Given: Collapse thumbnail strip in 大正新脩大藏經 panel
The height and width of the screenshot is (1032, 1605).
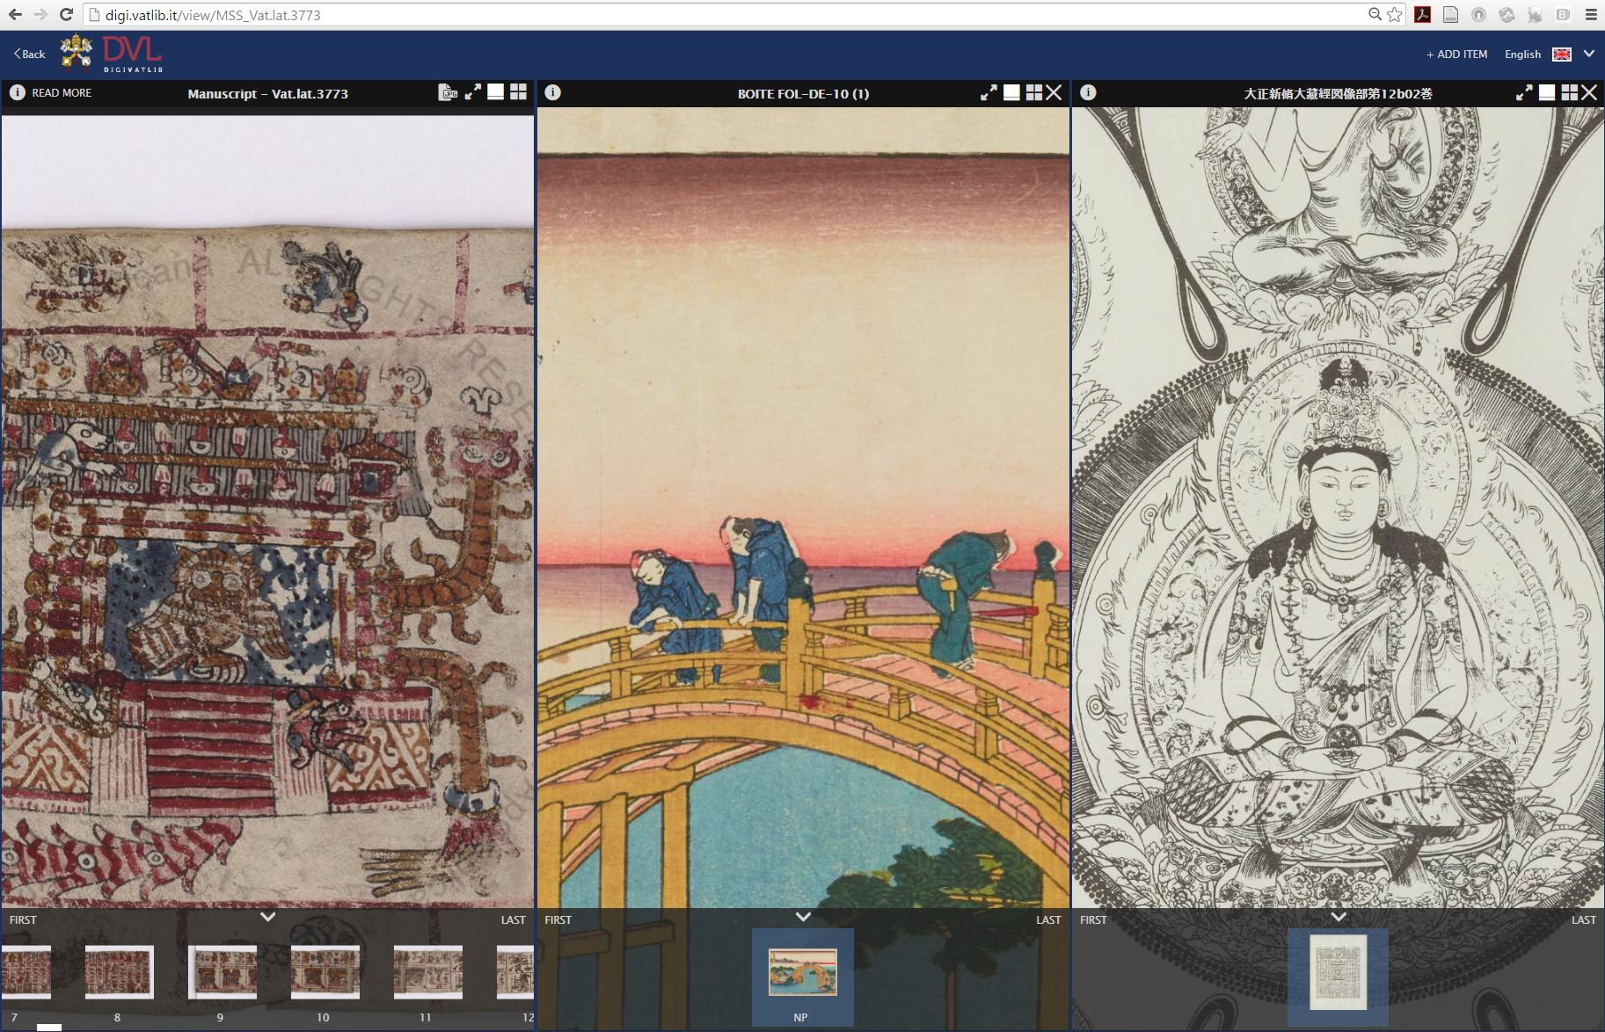Looking at the screenshot, I should coord(1339,917).
